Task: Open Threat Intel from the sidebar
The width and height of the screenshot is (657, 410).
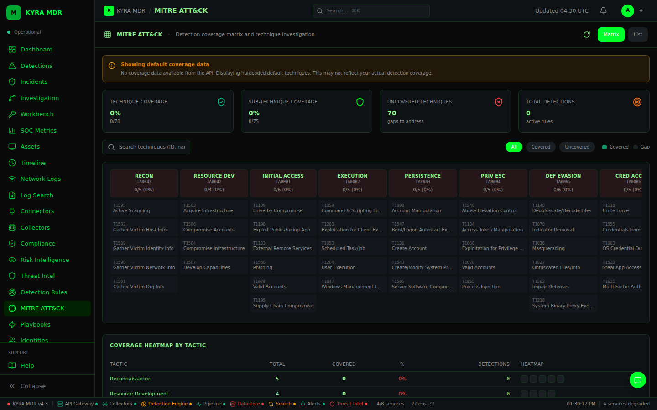Action: tap(37, 276)
